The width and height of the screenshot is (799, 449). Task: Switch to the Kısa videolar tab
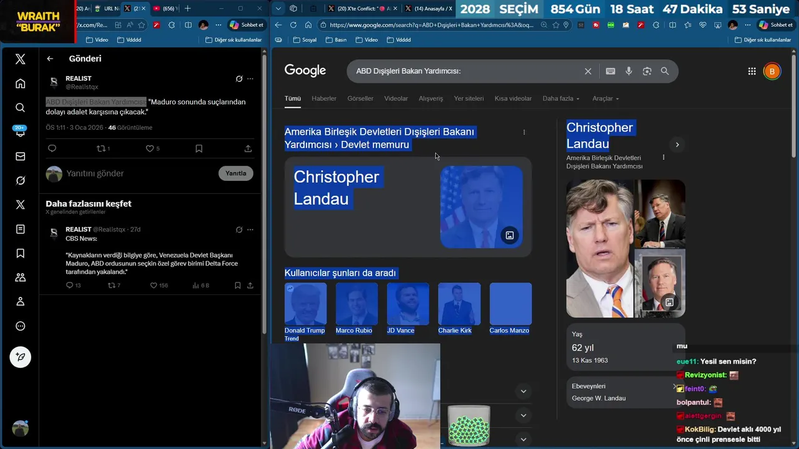pyautogui.click(x=513, y=99)
